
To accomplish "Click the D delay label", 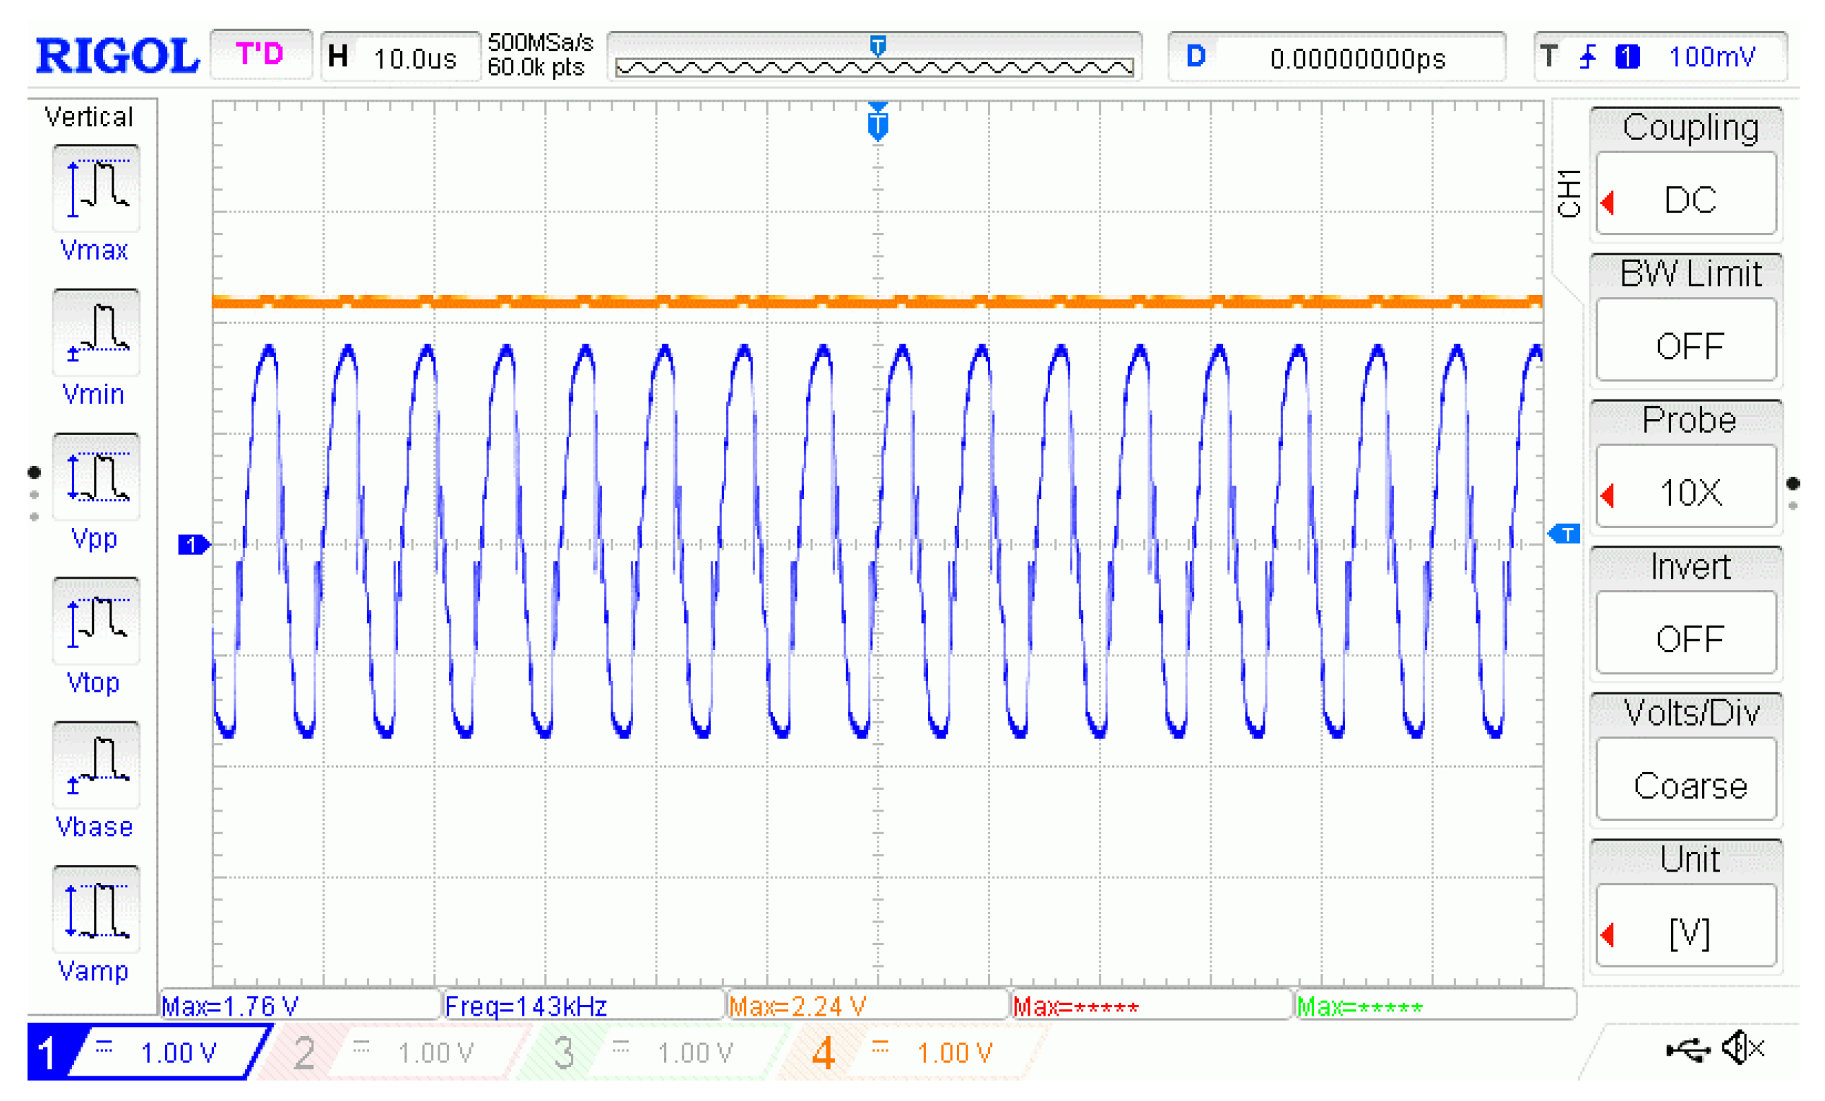I will pyautogui.click(x=1196, y=56).
